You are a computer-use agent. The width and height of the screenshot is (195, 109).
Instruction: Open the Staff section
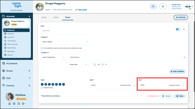[16, 78]
